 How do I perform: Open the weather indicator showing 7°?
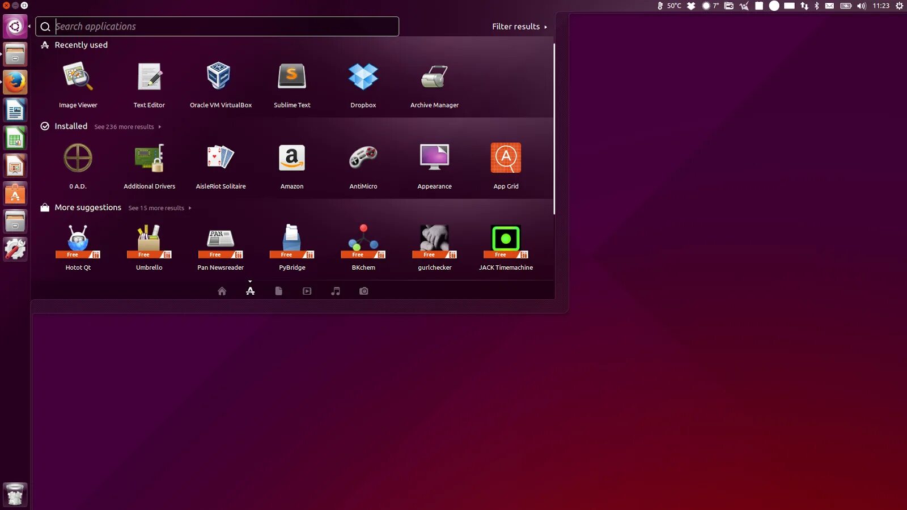711,6
